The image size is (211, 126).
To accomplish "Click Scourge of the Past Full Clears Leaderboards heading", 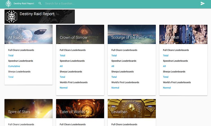I will click(124, 50).
